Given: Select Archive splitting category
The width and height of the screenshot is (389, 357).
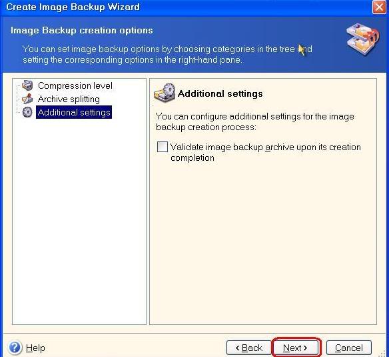Looking at the screenshot, I should click(69, 99).
